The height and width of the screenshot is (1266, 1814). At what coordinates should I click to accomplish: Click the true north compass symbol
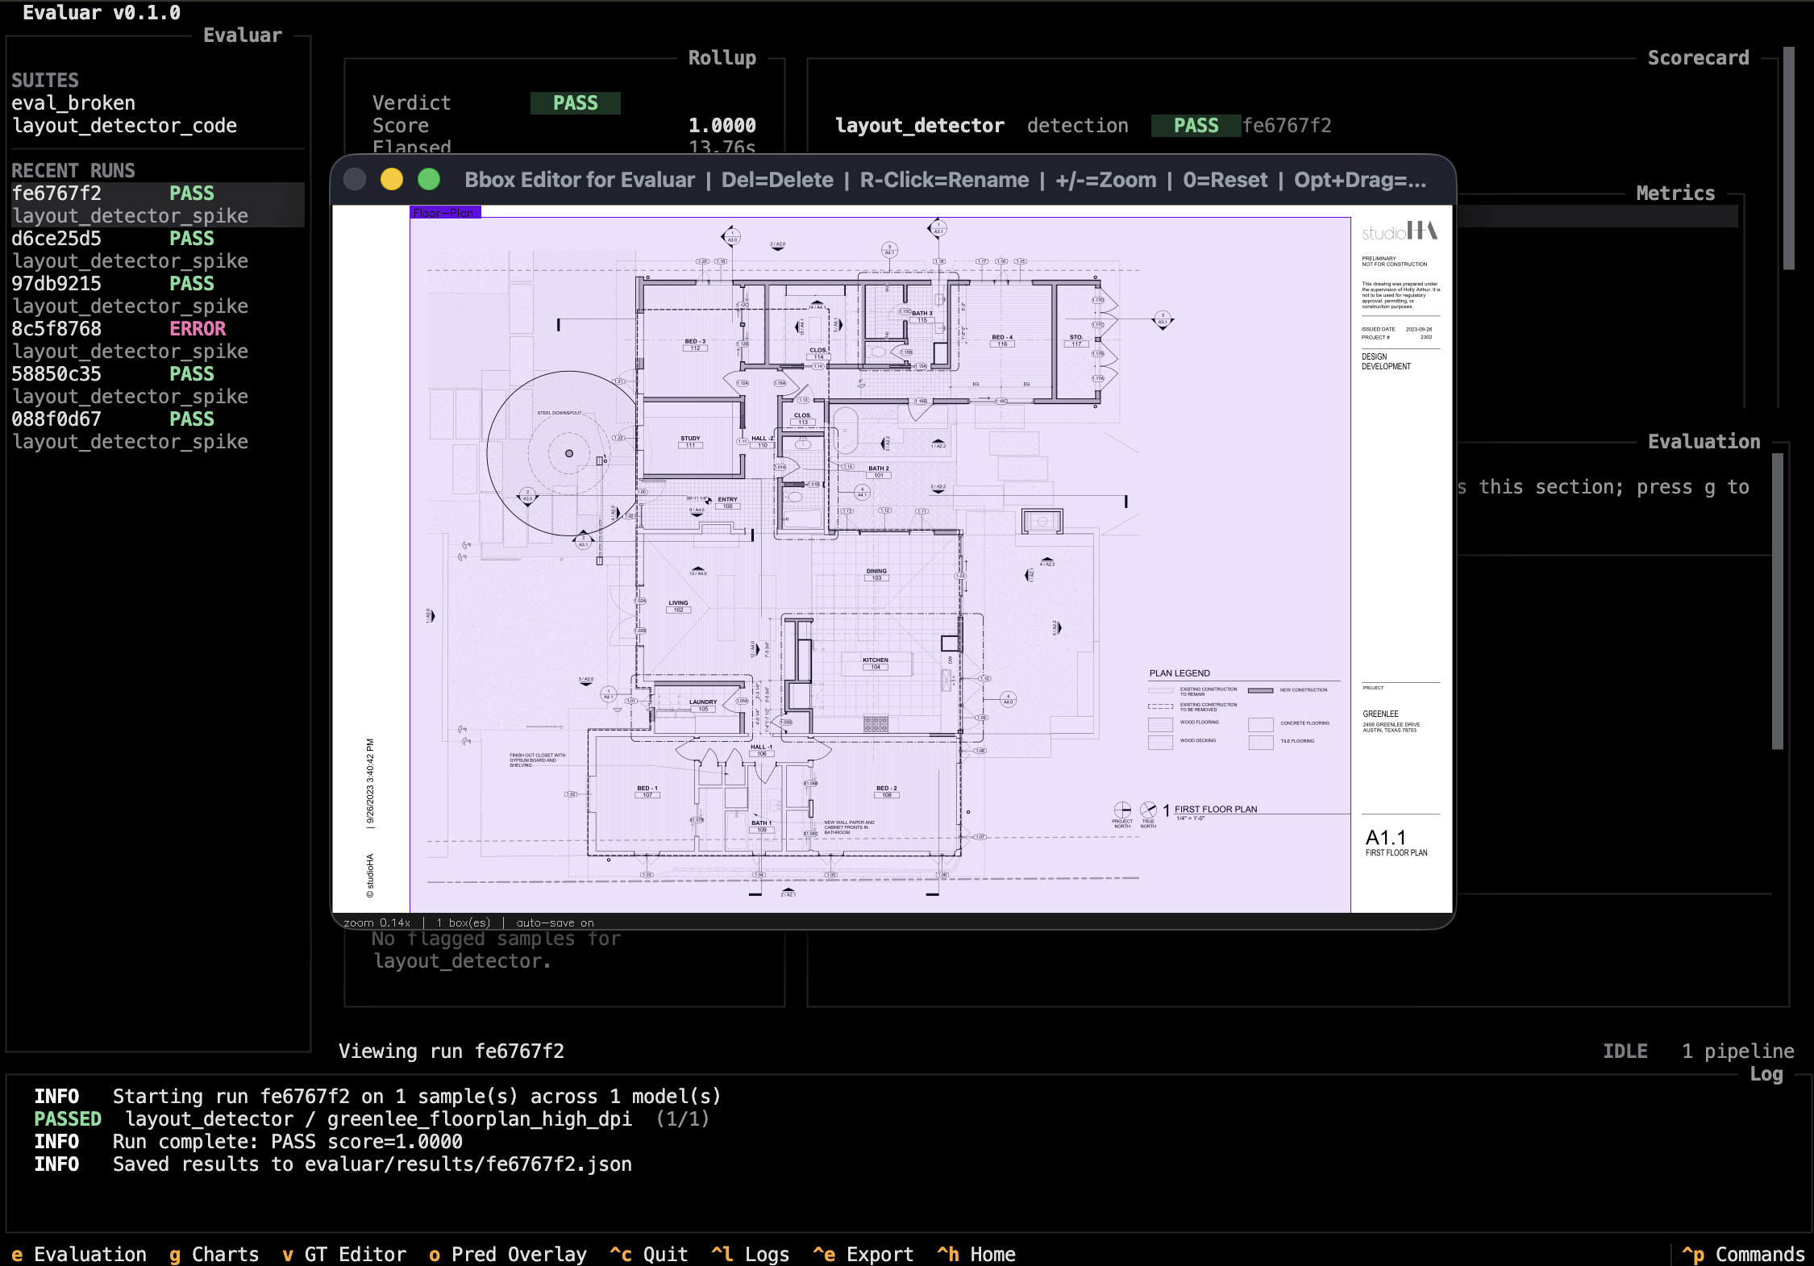1148,810
